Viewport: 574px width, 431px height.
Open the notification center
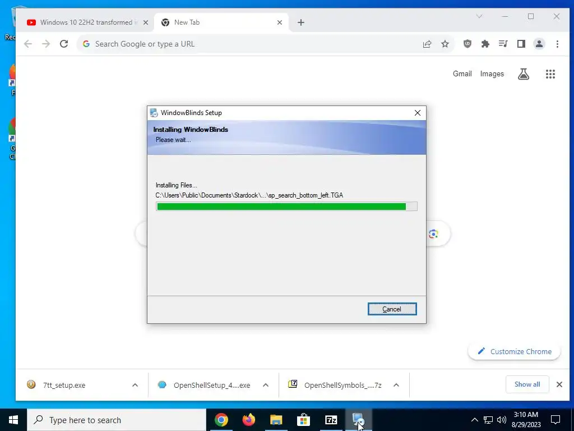[556, 420]
